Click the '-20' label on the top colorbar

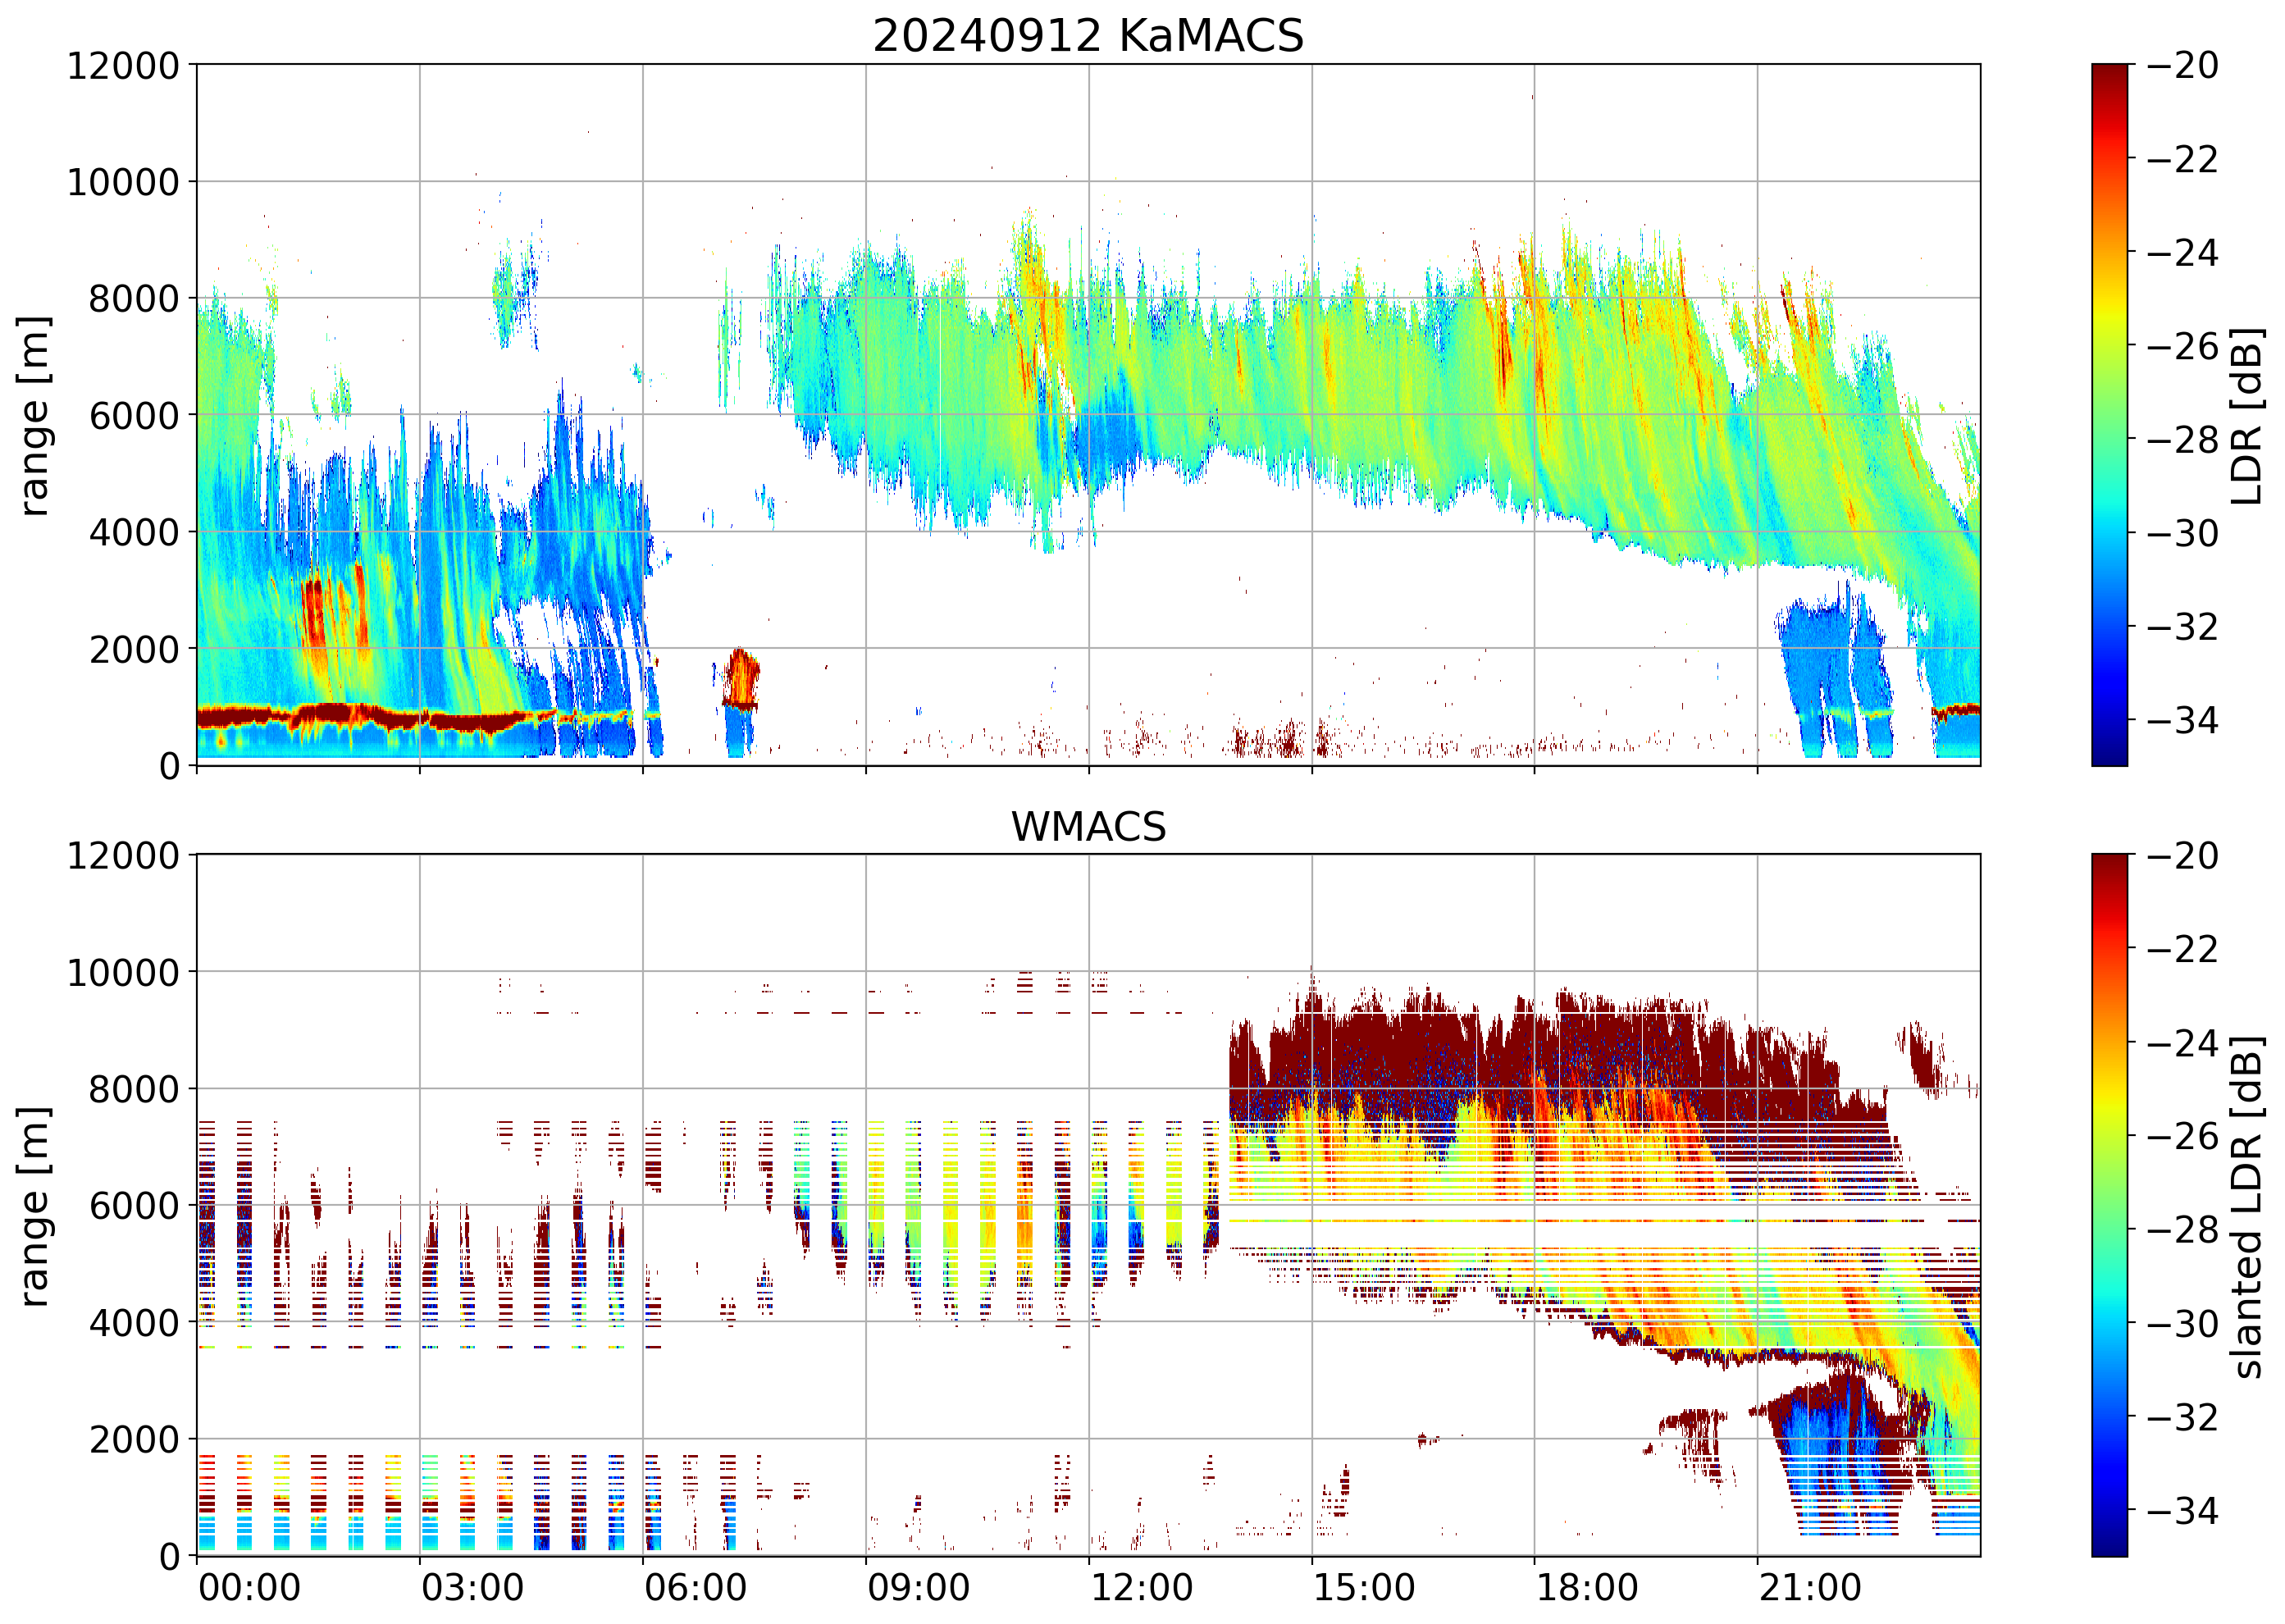tap(2182, 66)
